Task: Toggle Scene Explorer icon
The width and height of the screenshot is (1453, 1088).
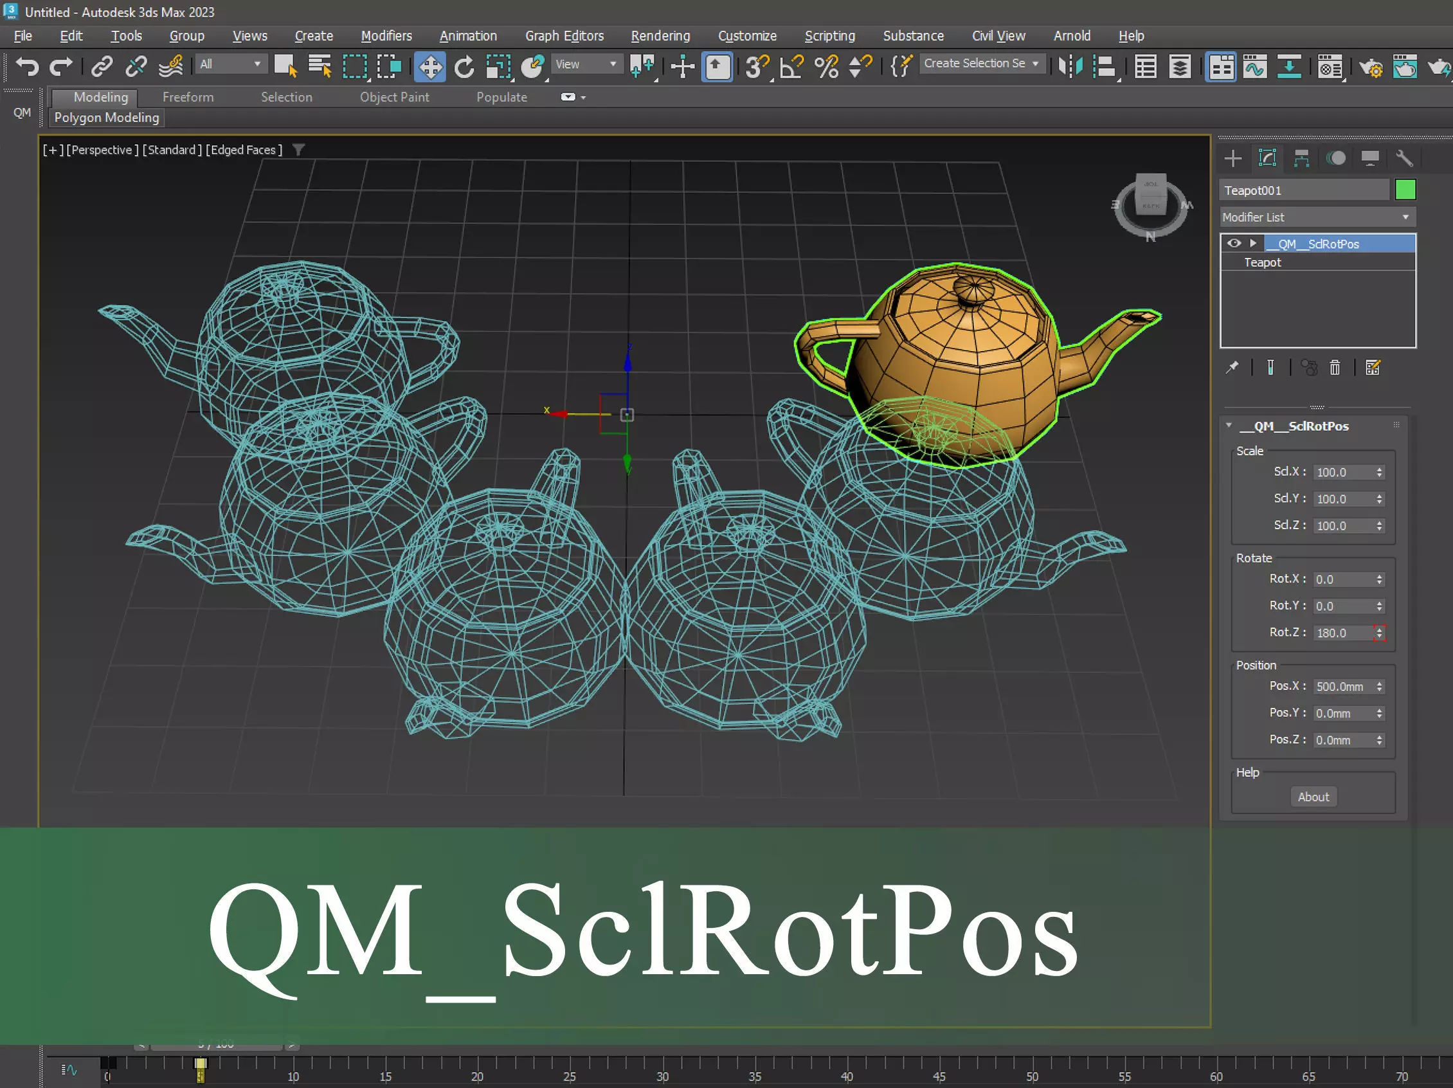Action: tap(1146, 66)
